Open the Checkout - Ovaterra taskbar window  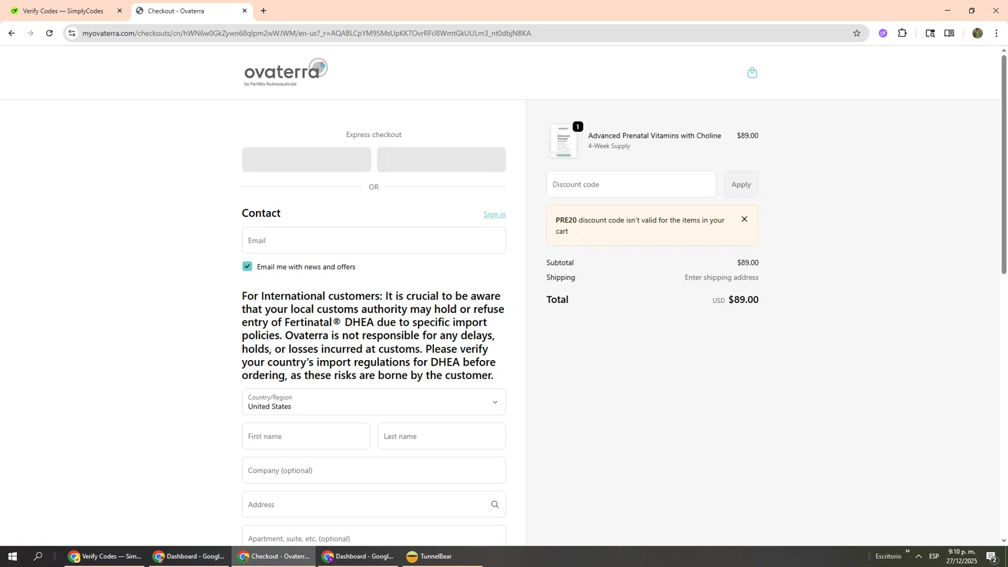(274, 556)
